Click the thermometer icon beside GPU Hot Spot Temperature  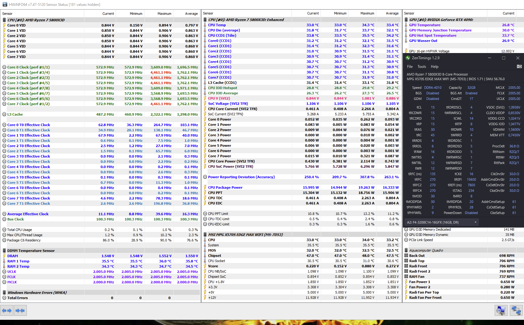(x=406, y=35)
